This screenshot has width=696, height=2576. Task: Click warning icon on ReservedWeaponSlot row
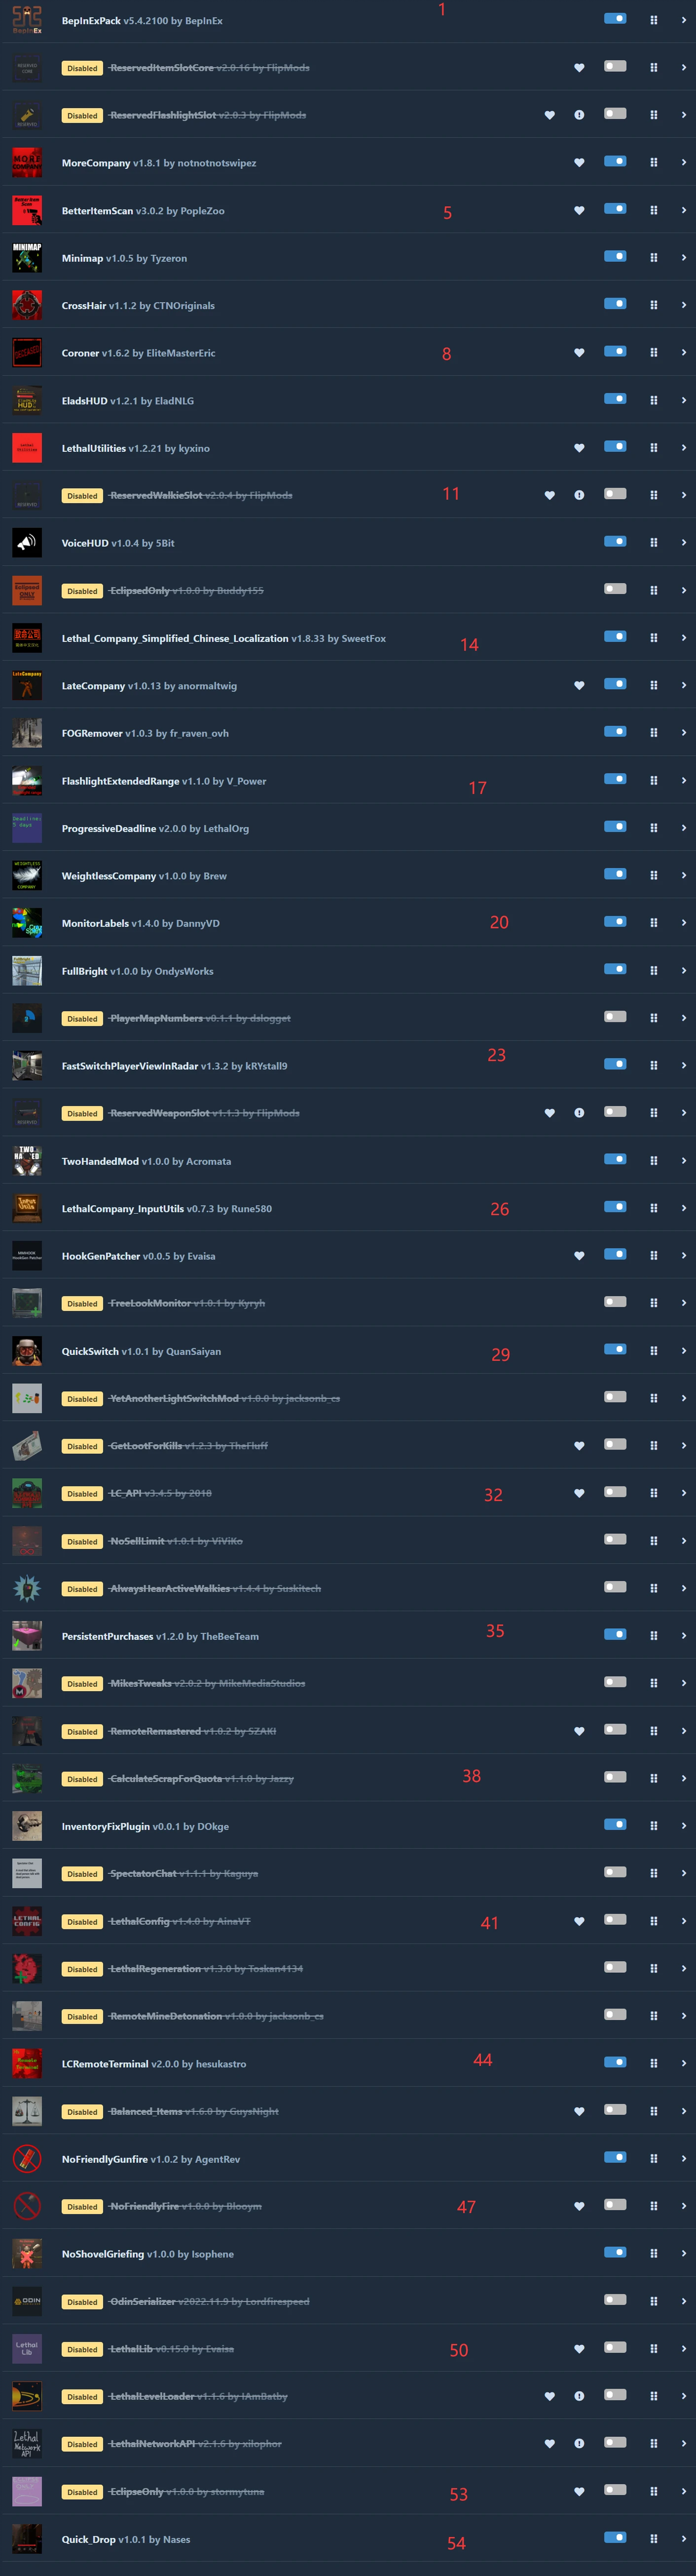[x=579, y=1113]
